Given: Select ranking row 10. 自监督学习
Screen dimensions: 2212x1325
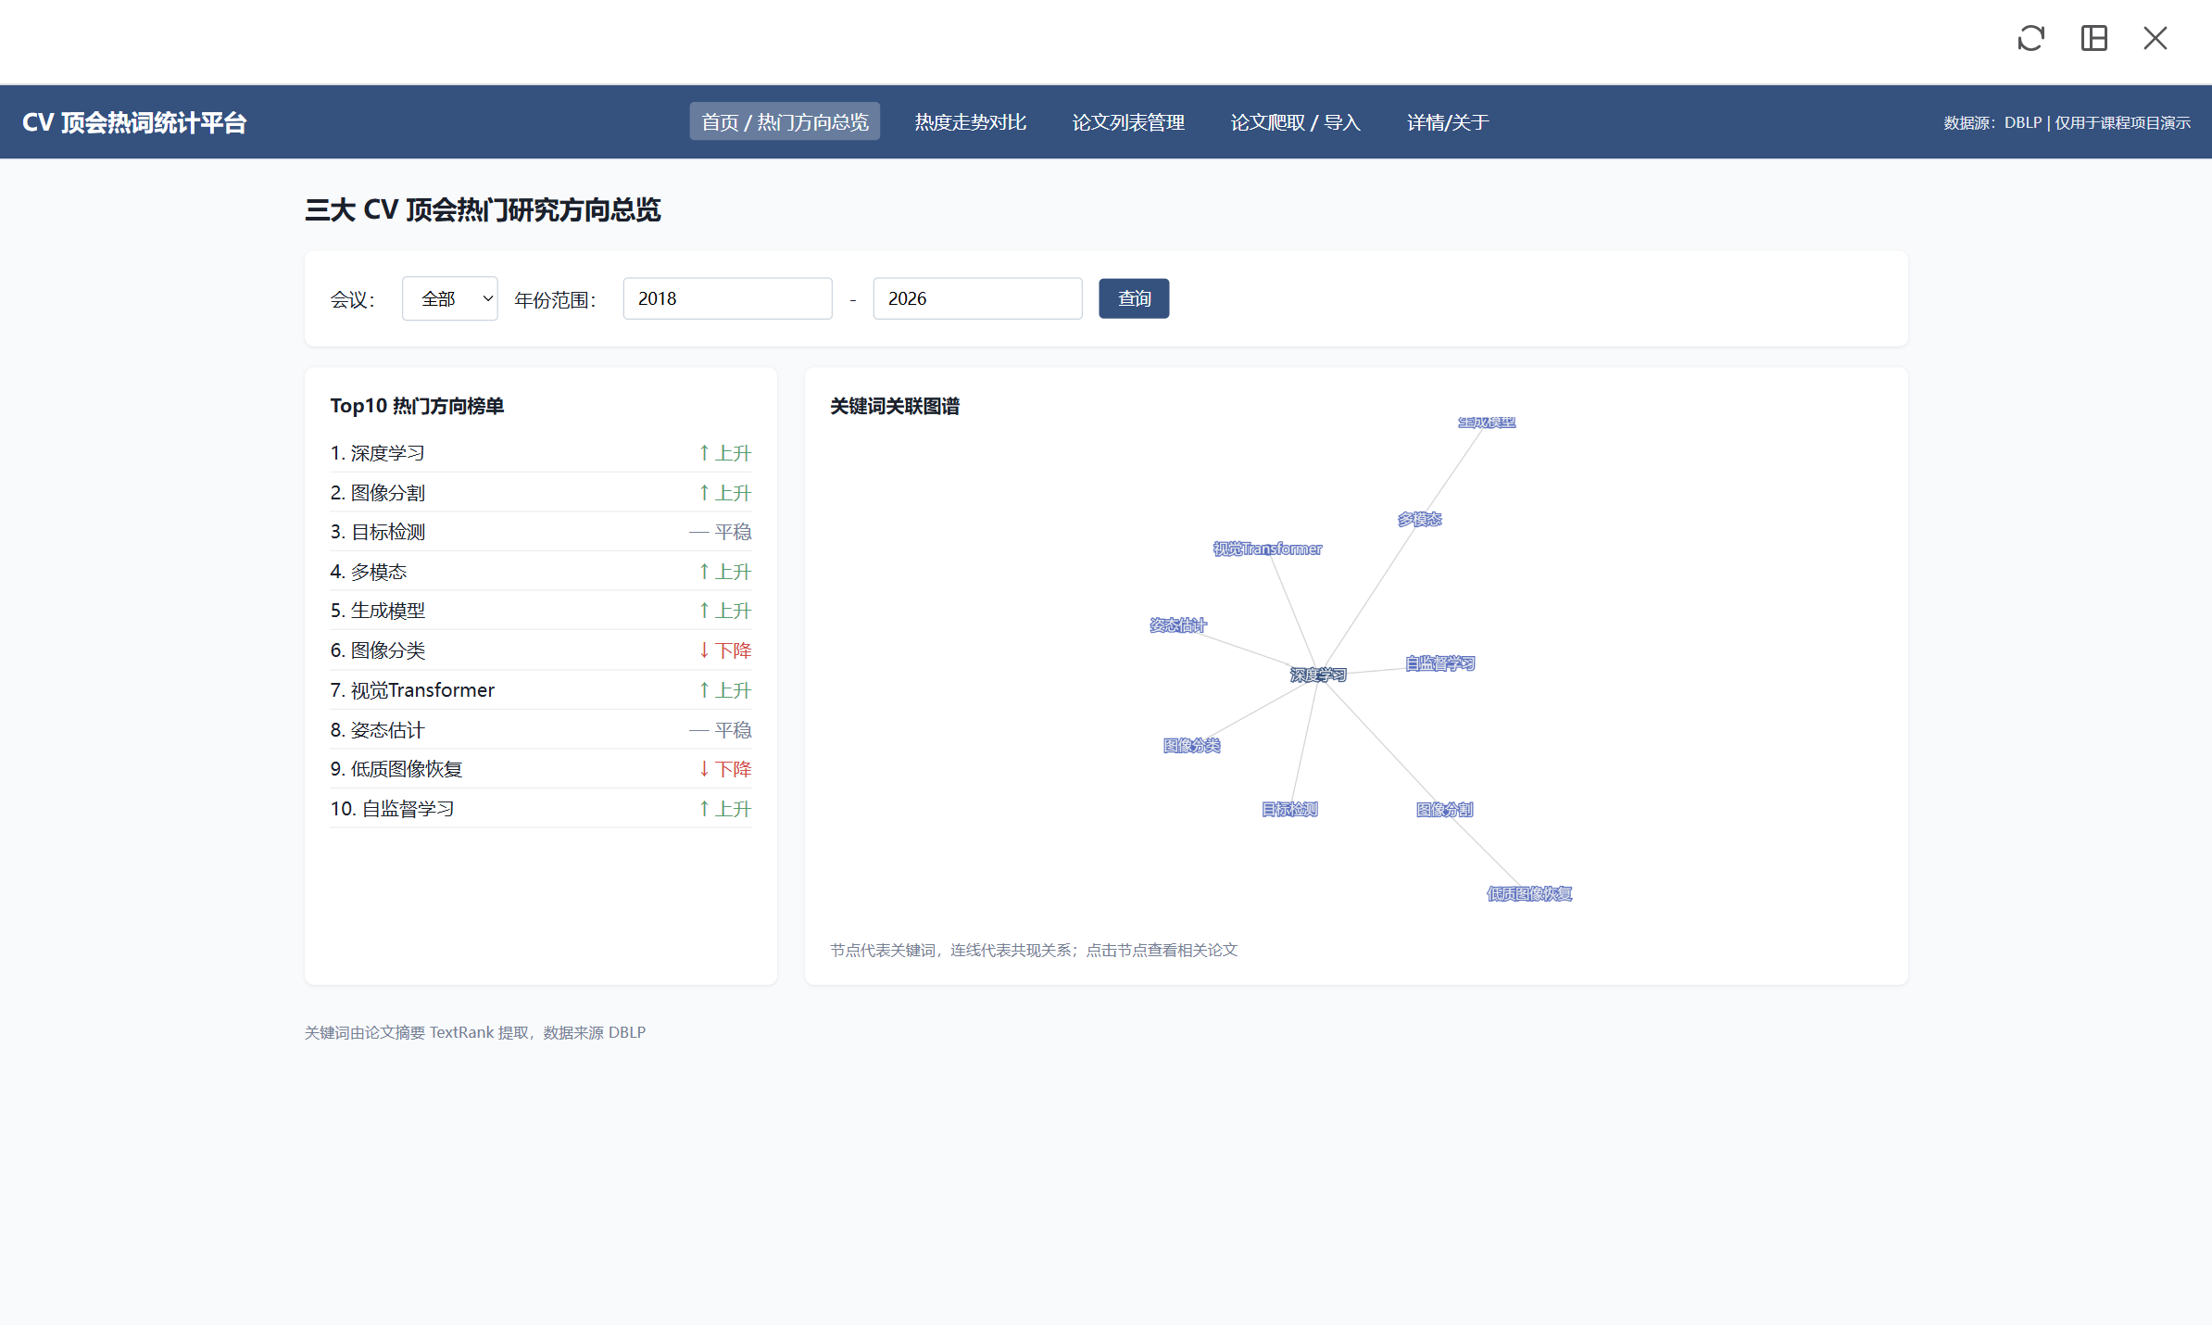Looking at the screenshot, I should click(541, 809).
